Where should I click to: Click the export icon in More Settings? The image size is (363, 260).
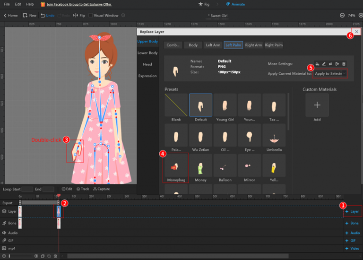click(337, 64)
